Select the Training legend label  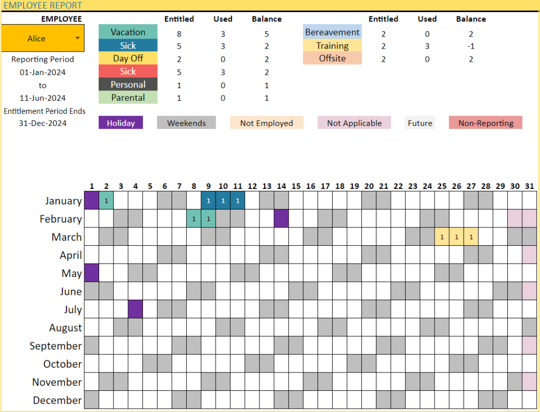pos(332,46)
